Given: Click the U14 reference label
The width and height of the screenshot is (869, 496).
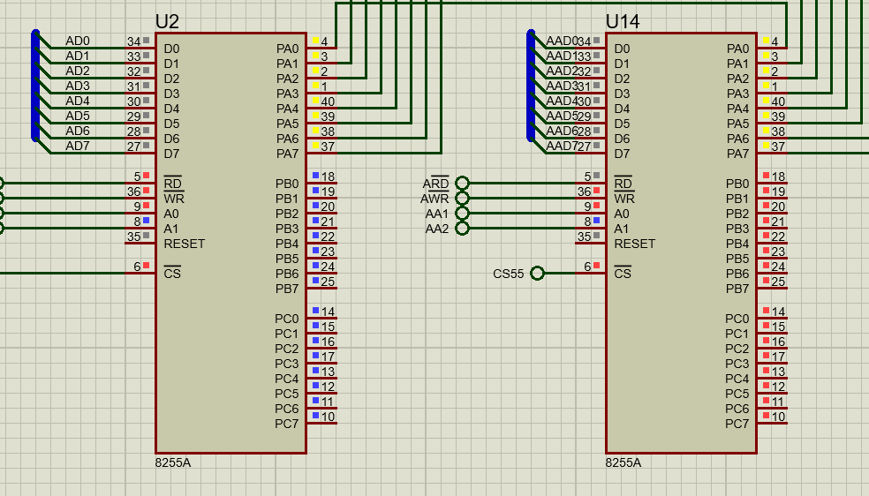Looking at the screenshot, I should (623, 21).
